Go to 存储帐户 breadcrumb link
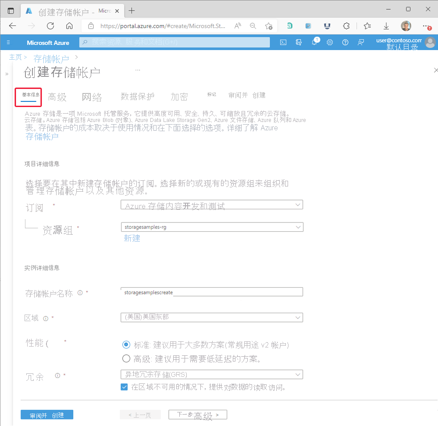 coord(51,59)
